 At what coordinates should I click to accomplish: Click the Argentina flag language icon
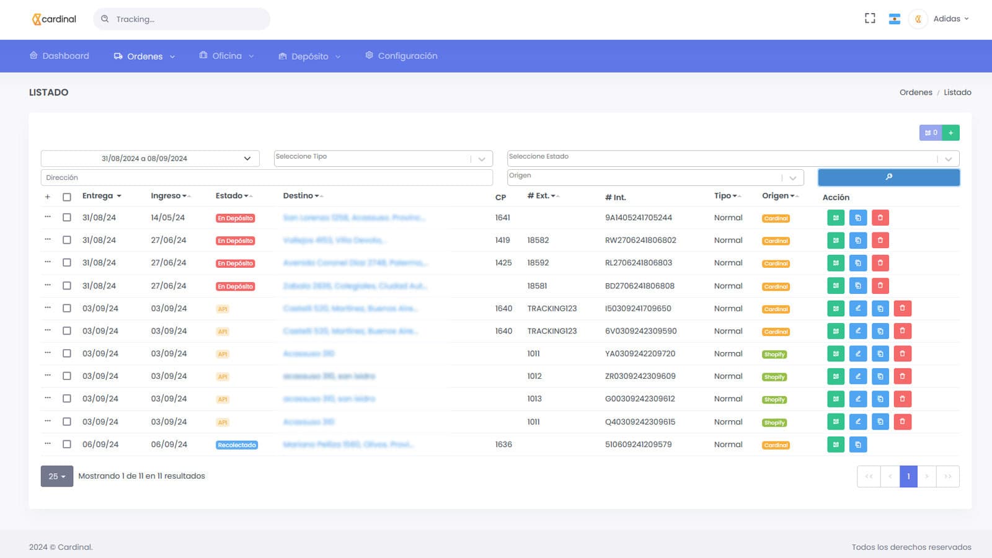click(x=894, y=19)
